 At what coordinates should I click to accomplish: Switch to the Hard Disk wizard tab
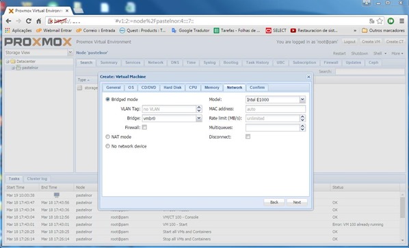[x=172, y=87]
